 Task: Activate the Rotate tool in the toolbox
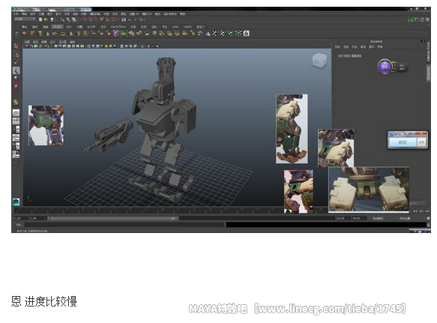pos(16,79)
